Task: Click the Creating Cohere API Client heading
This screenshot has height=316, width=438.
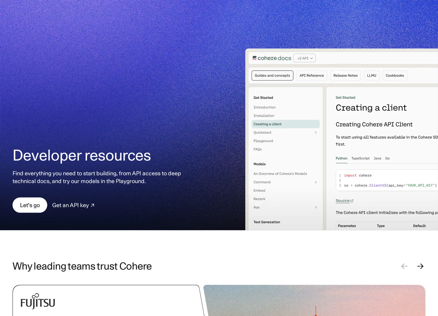Action: coord(374,125)
